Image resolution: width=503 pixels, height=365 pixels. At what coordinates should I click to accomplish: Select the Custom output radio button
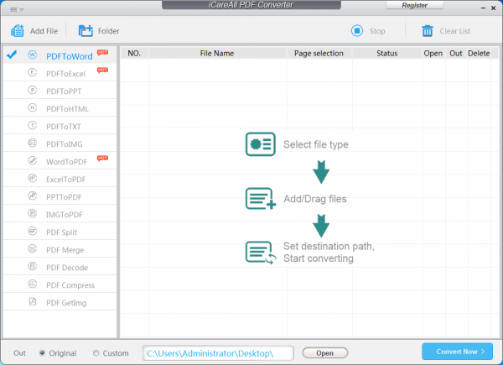96,353
